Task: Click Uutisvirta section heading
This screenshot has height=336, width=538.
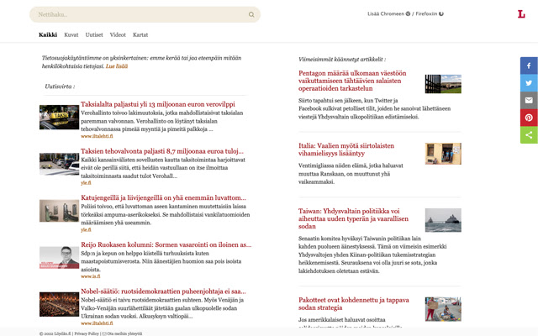Action: coord(60,87)
